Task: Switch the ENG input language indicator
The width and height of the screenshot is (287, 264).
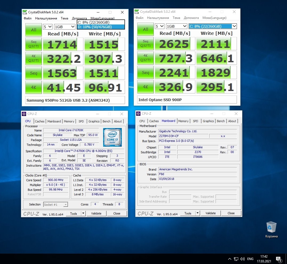Action: (250, 259)
